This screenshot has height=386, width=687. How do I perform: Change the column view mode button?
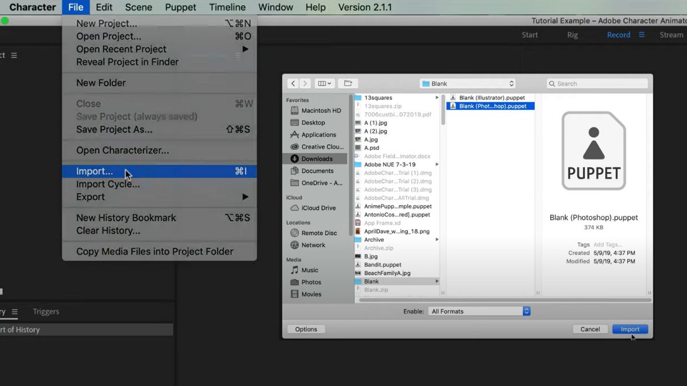324,83
